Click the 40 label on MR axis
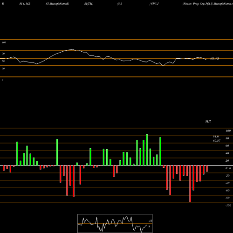The image size is (233, 233). click(x=227, y=153)
